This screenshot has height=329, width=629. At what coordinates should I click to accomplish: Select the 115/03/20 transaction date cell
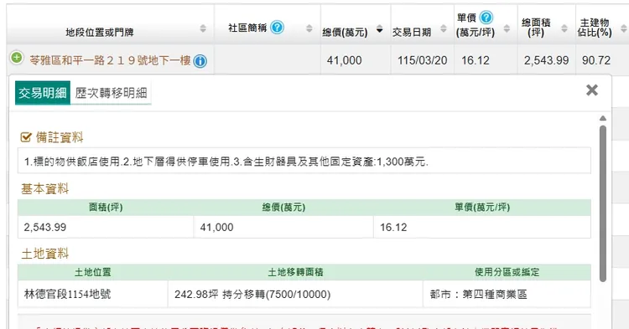pyautogui.click(x=422, y=60)
